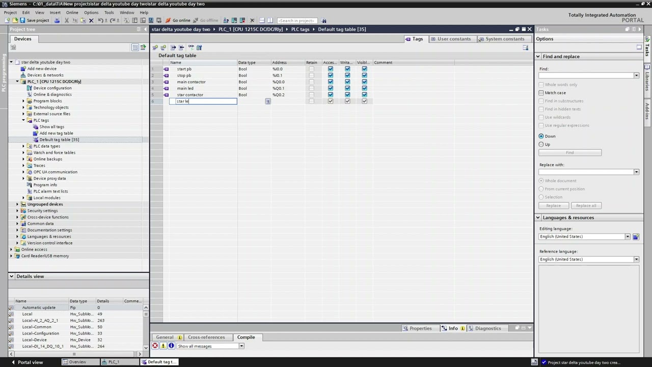Click binoculars search icon beside project search
Screen dimensions: 652x367
pyautogui.click(x=323, y=20)
